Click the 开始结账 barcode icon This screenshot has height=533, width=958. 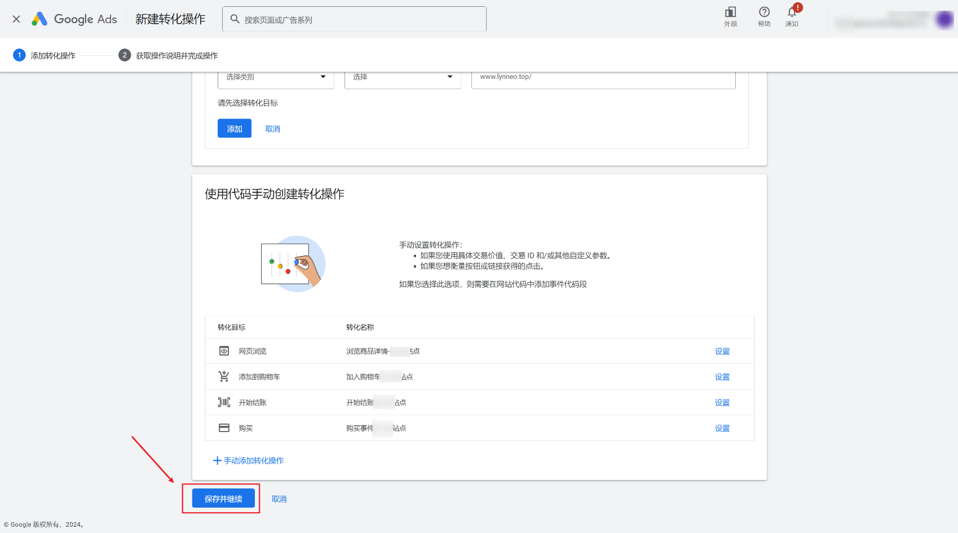[x=224, y=402]
